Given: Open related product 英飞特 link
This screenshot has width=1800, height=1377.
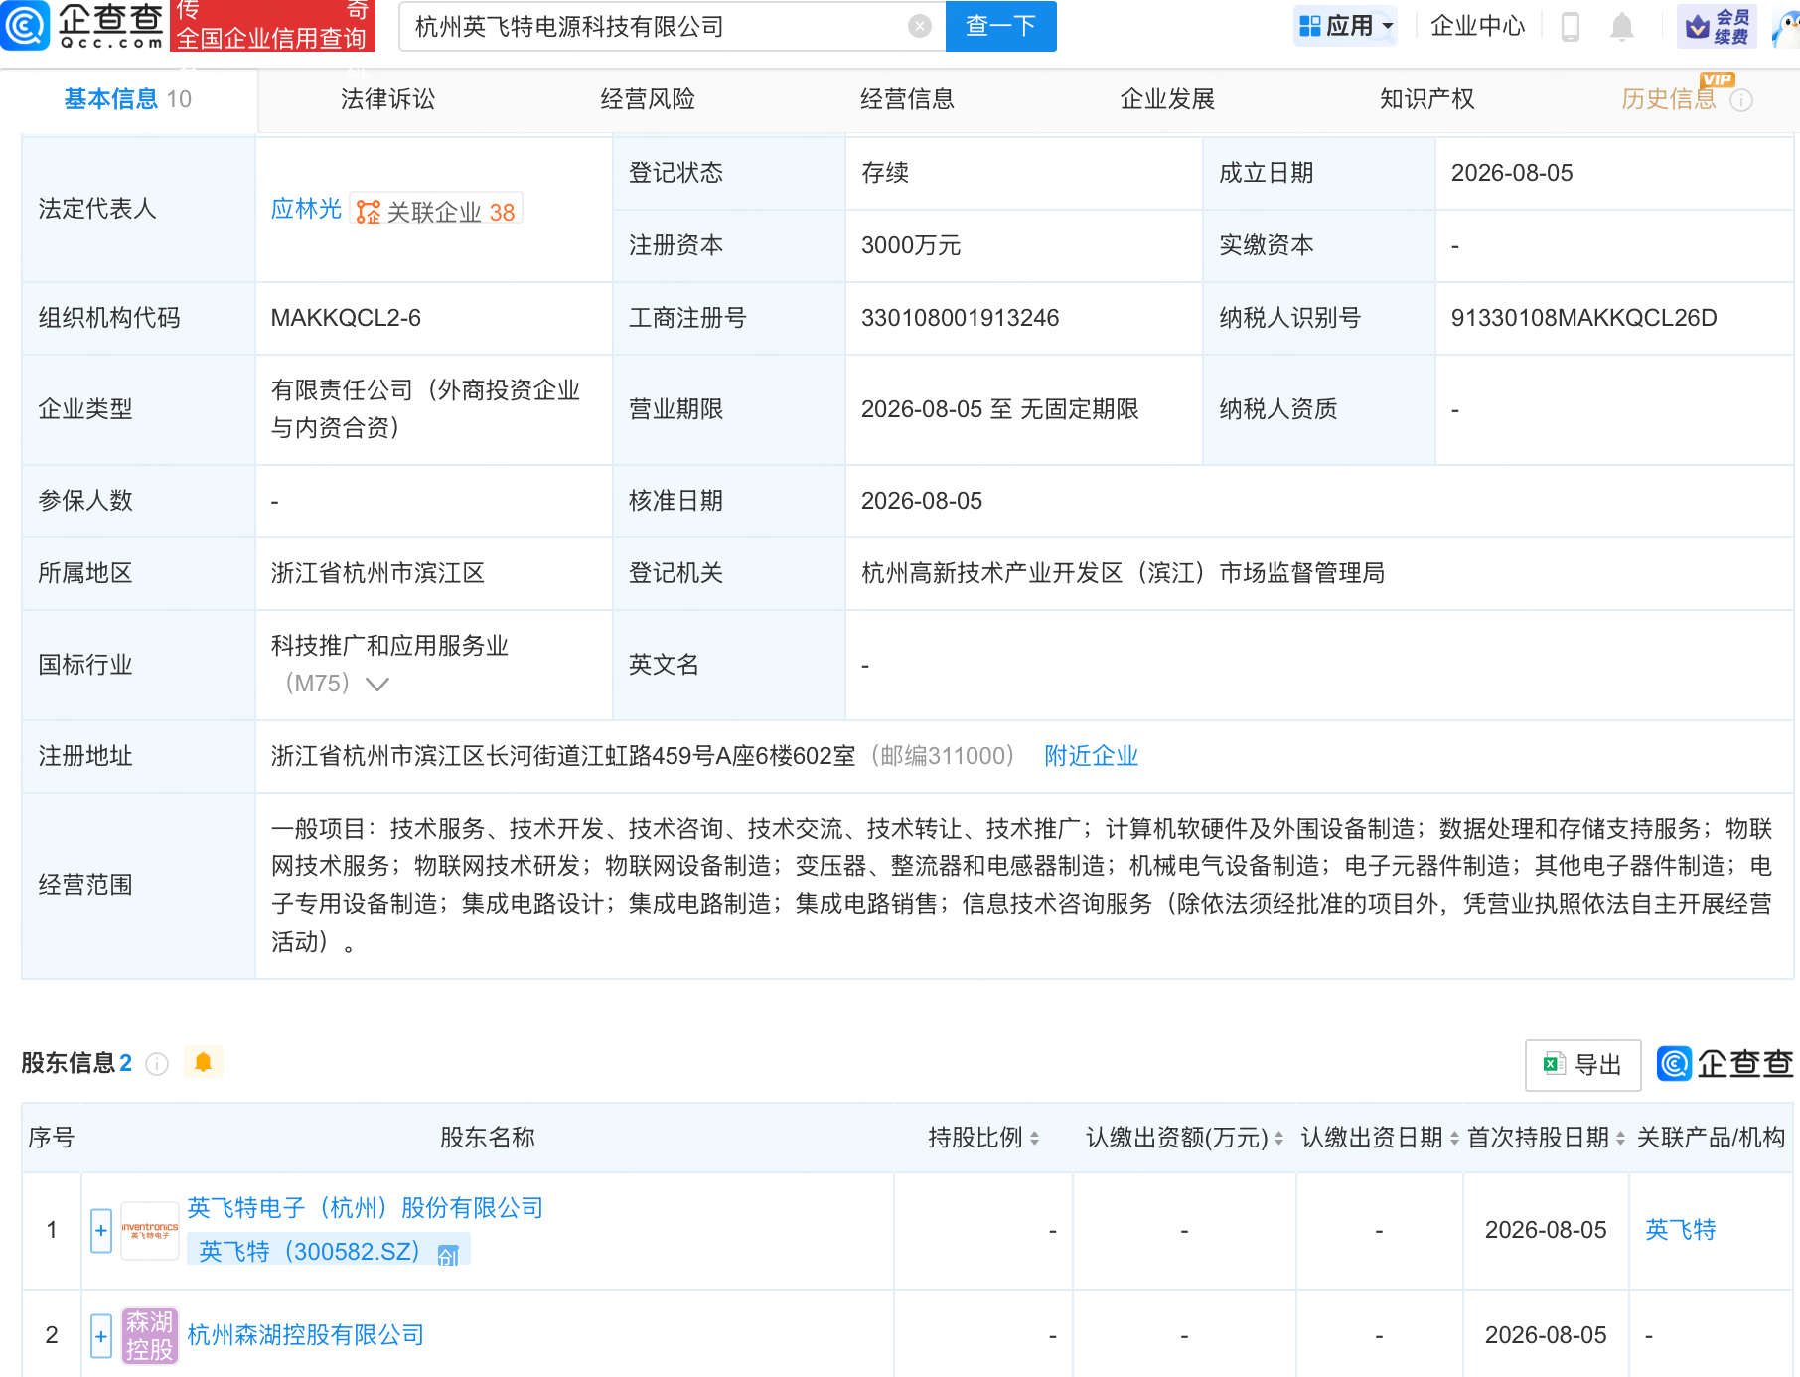Looking at the screenshot, I should tap(1681, 1230).
